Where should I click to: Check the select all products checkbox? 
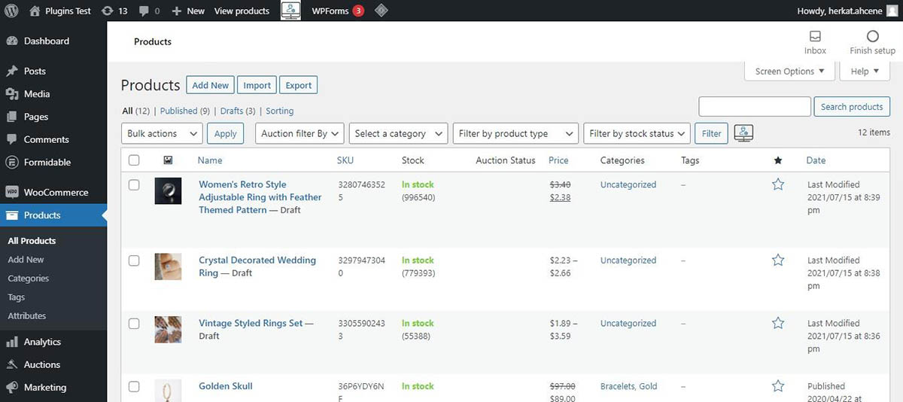tap(134, 160)
